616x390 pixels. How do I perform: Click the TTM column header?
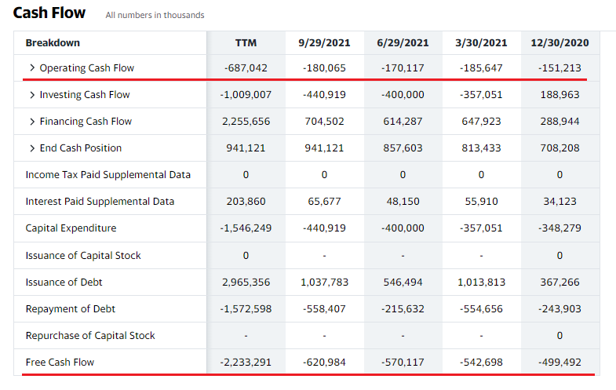tap(246, 43)
